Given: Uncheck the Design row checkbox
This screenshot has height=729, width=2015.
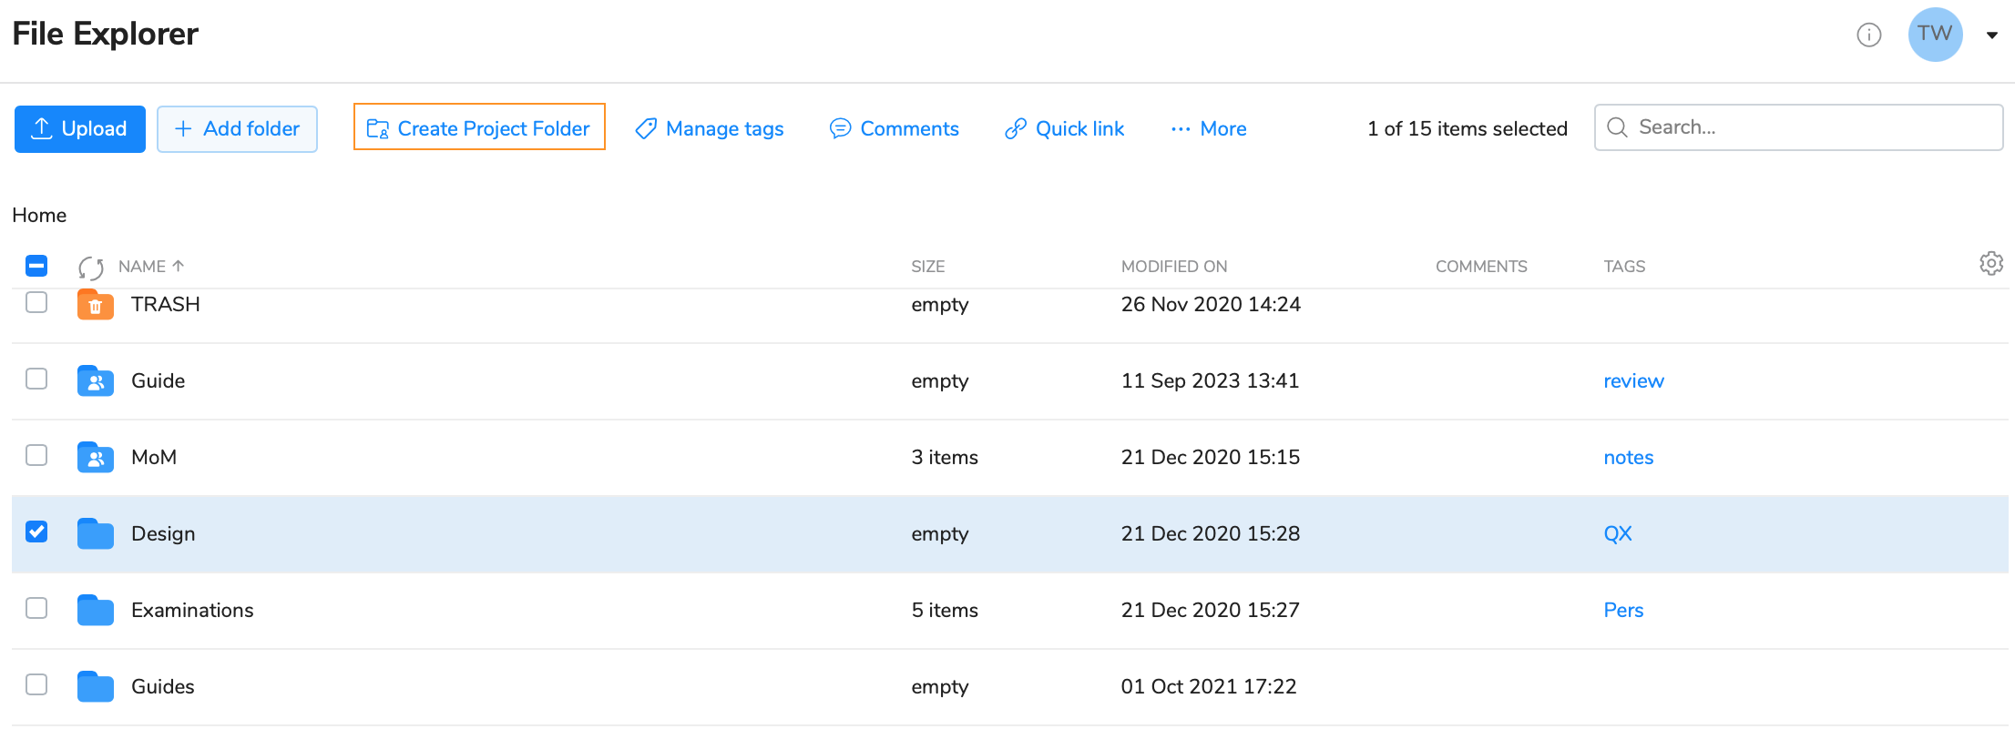Looking at the screenshot, I should 36,532.
